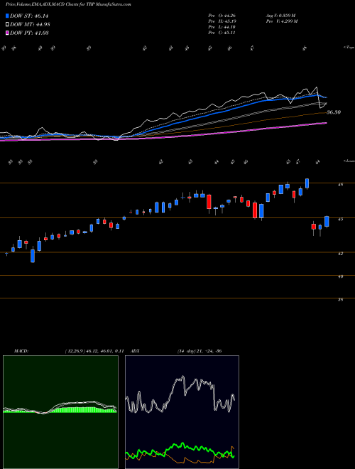
Task: Click the 'Pre H: 45.19' value
Action: coord(222,21)
